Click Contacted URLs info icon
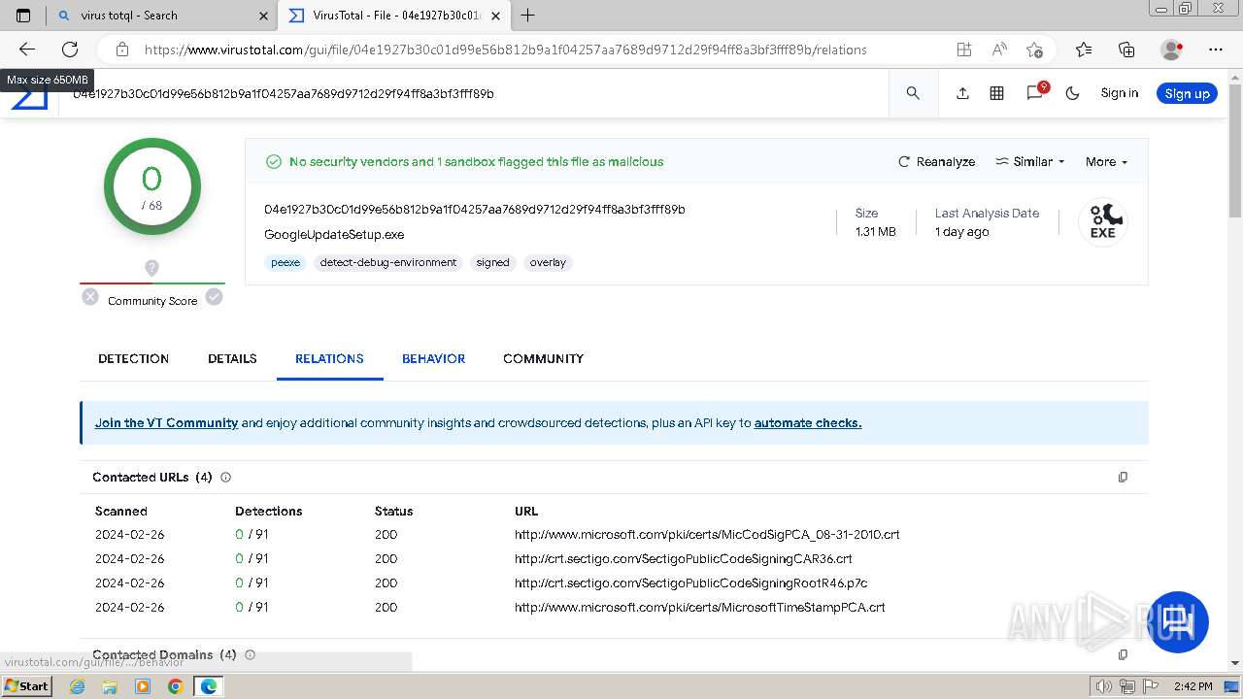This screenshot has width=1243, height=699. [x=226, y=478]
